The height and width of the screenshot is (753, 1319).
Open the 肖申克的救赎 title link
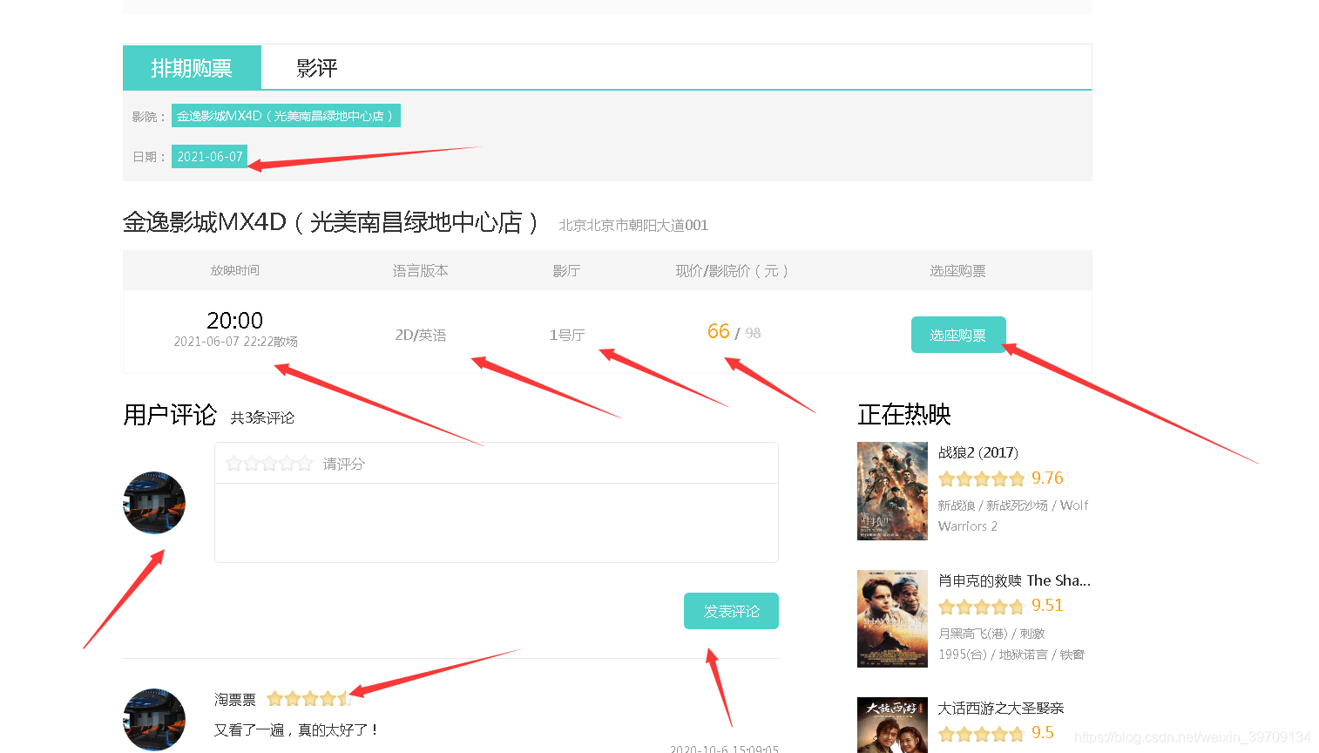1014,580
